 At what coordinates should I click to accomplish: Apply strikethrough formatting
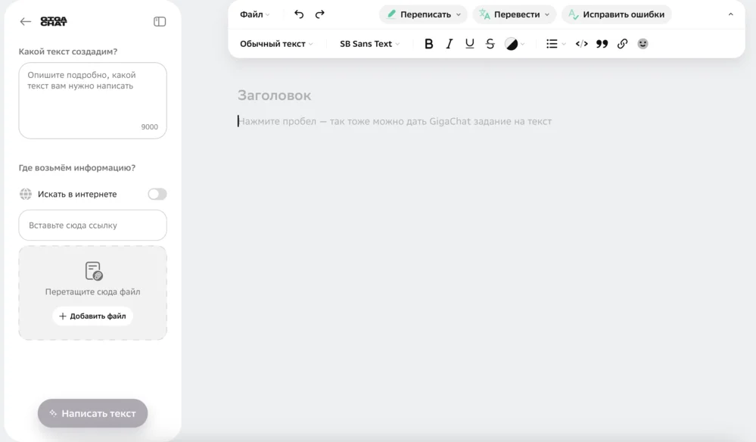(490, 44)
